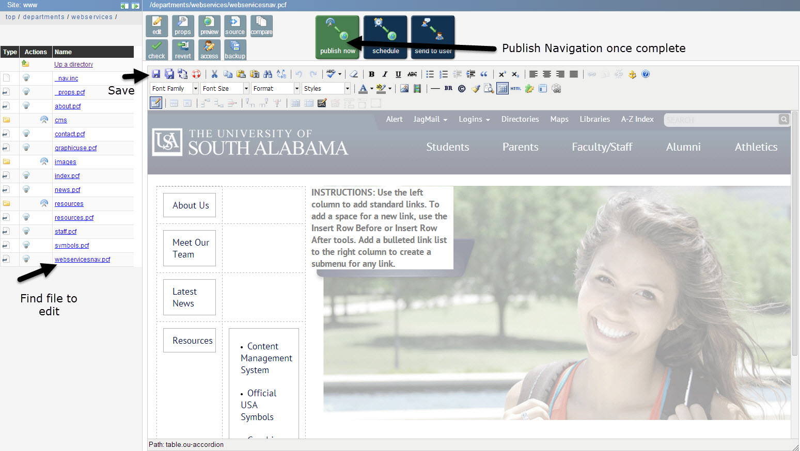800x451 pixels.
Task: Click the Find binoculars icon
Action: click(268, 74)
